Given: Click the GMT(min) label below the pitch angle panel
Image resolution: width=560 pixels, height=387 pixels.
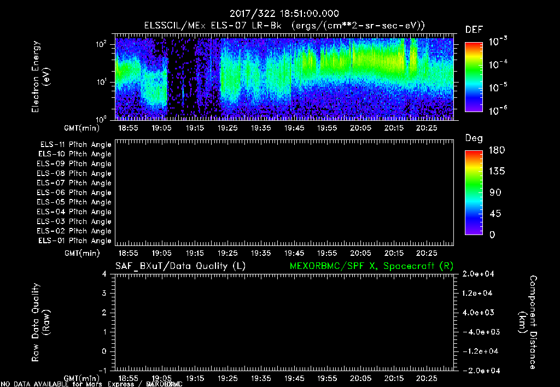Looking at the screenshot, I should click(82, 254).
